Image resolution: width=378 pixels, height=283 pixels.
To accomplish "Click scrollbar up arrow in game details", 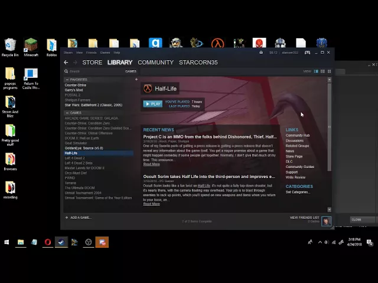I will pyautogui.click(x=330, y=80).
